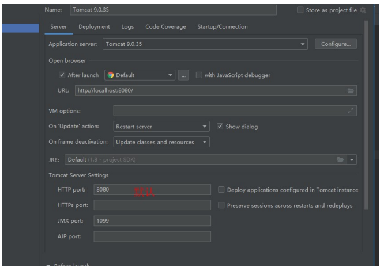384x268 pixels.
Task: Click the AJP port field
Action: (152, 236)
